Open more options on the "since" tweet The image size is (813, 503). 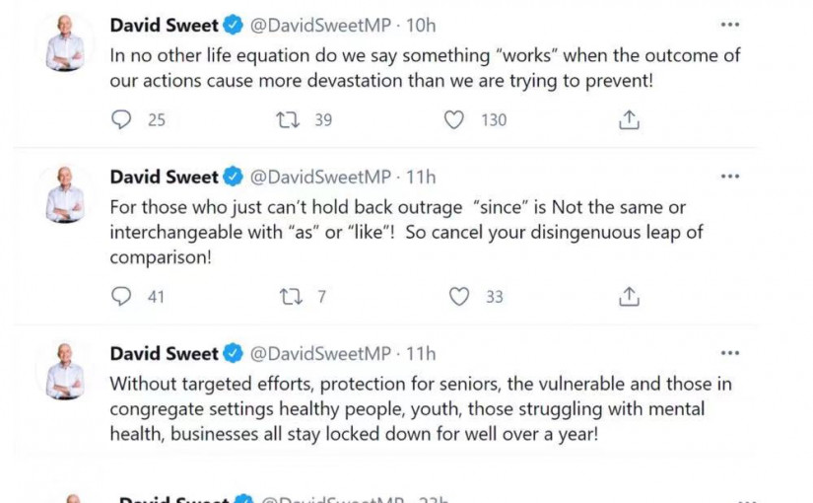tap(729, 178)
